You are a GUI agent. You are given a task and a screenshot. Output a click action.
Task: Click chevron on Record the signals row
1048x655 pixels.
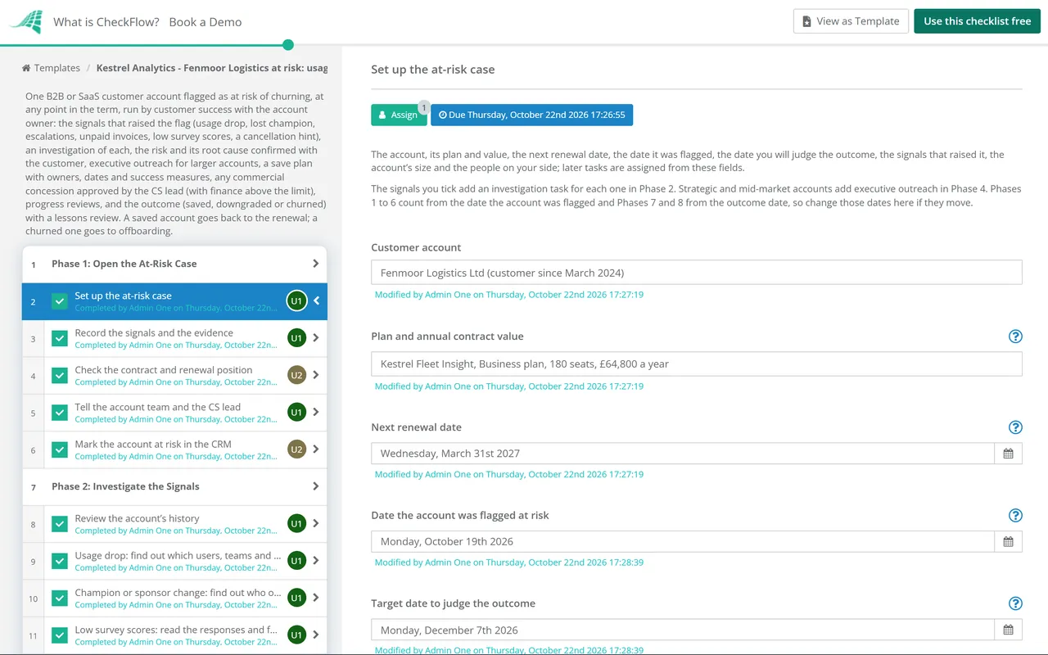click(316, 338)
